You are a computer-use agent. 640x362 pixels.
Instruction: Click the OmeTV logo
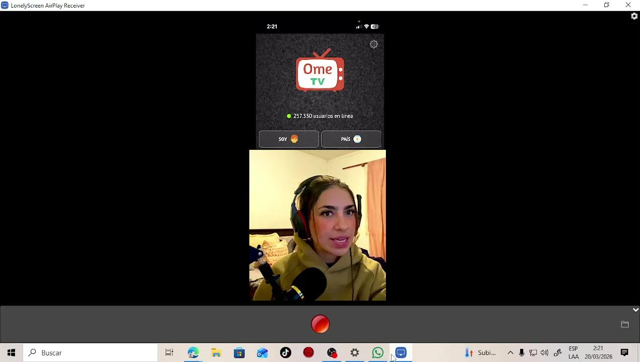(320, 70)
